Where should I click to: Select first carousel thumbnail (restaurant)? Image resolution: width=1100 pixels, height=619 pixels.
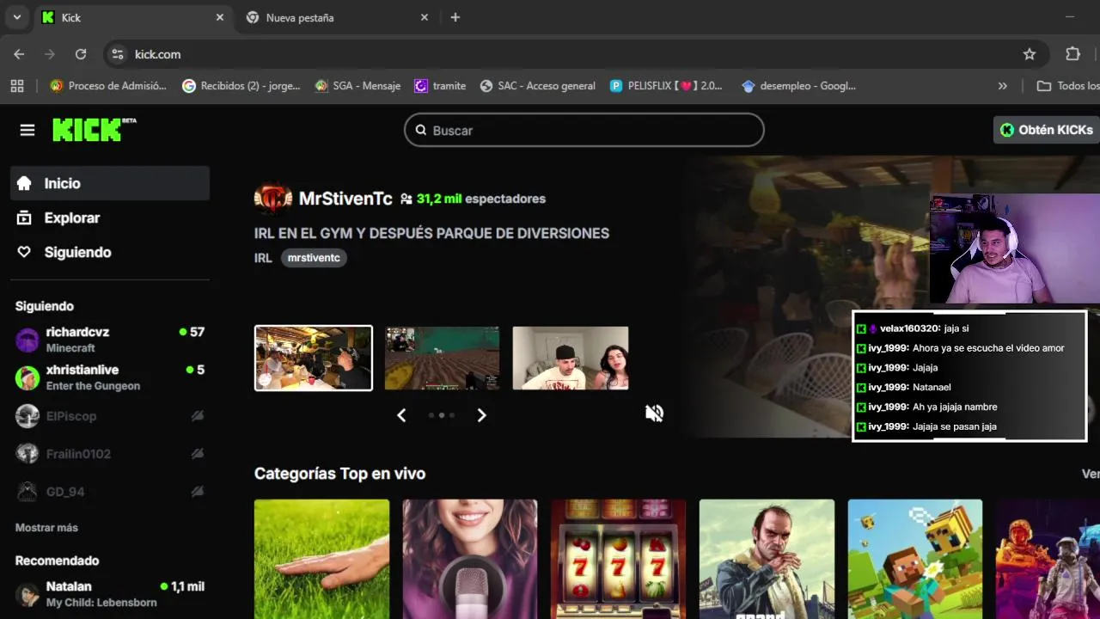pyautogui.click(x=314, y=358)
